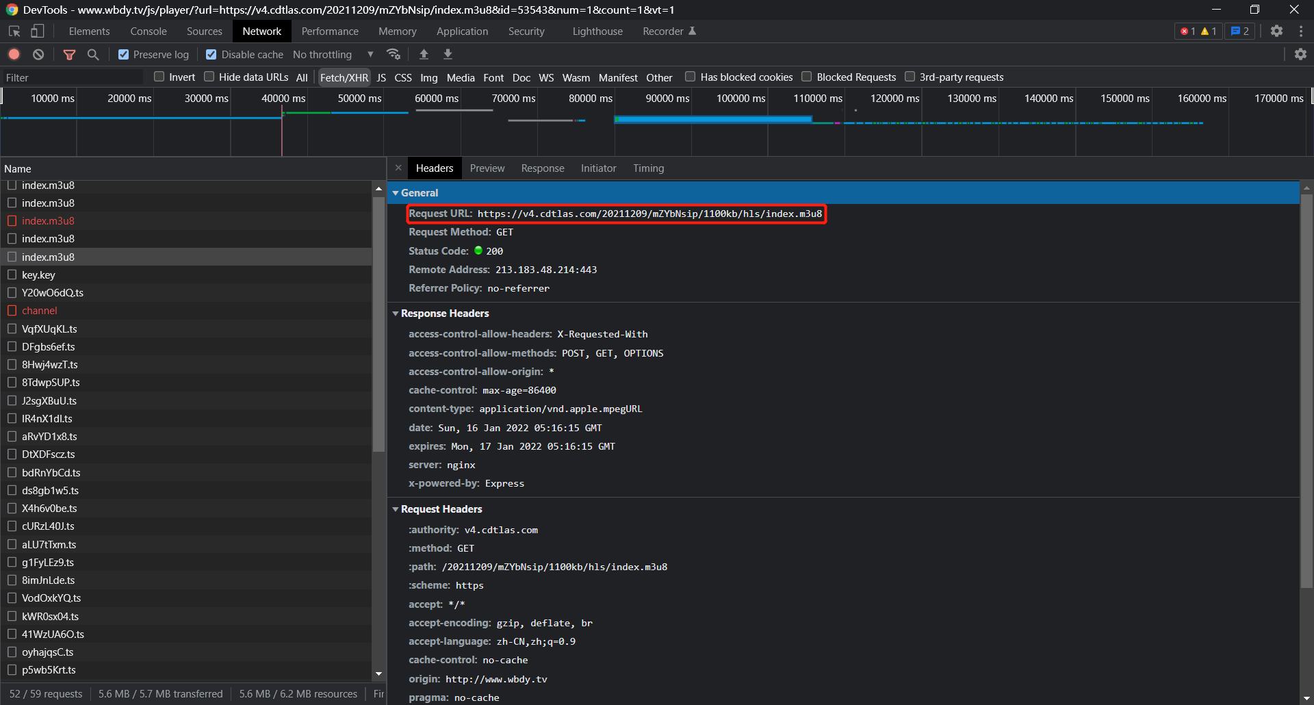Select the Y20wO6dQ.ts request
The width and height of the screenshot is (1314, 705).
186,293
